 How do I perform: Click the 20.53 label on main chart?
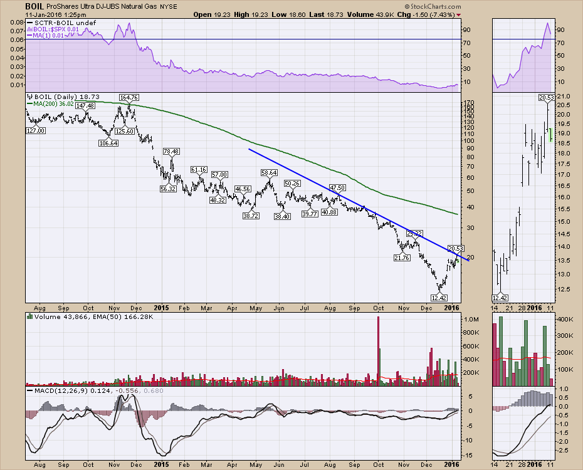(x=456, y=249)
